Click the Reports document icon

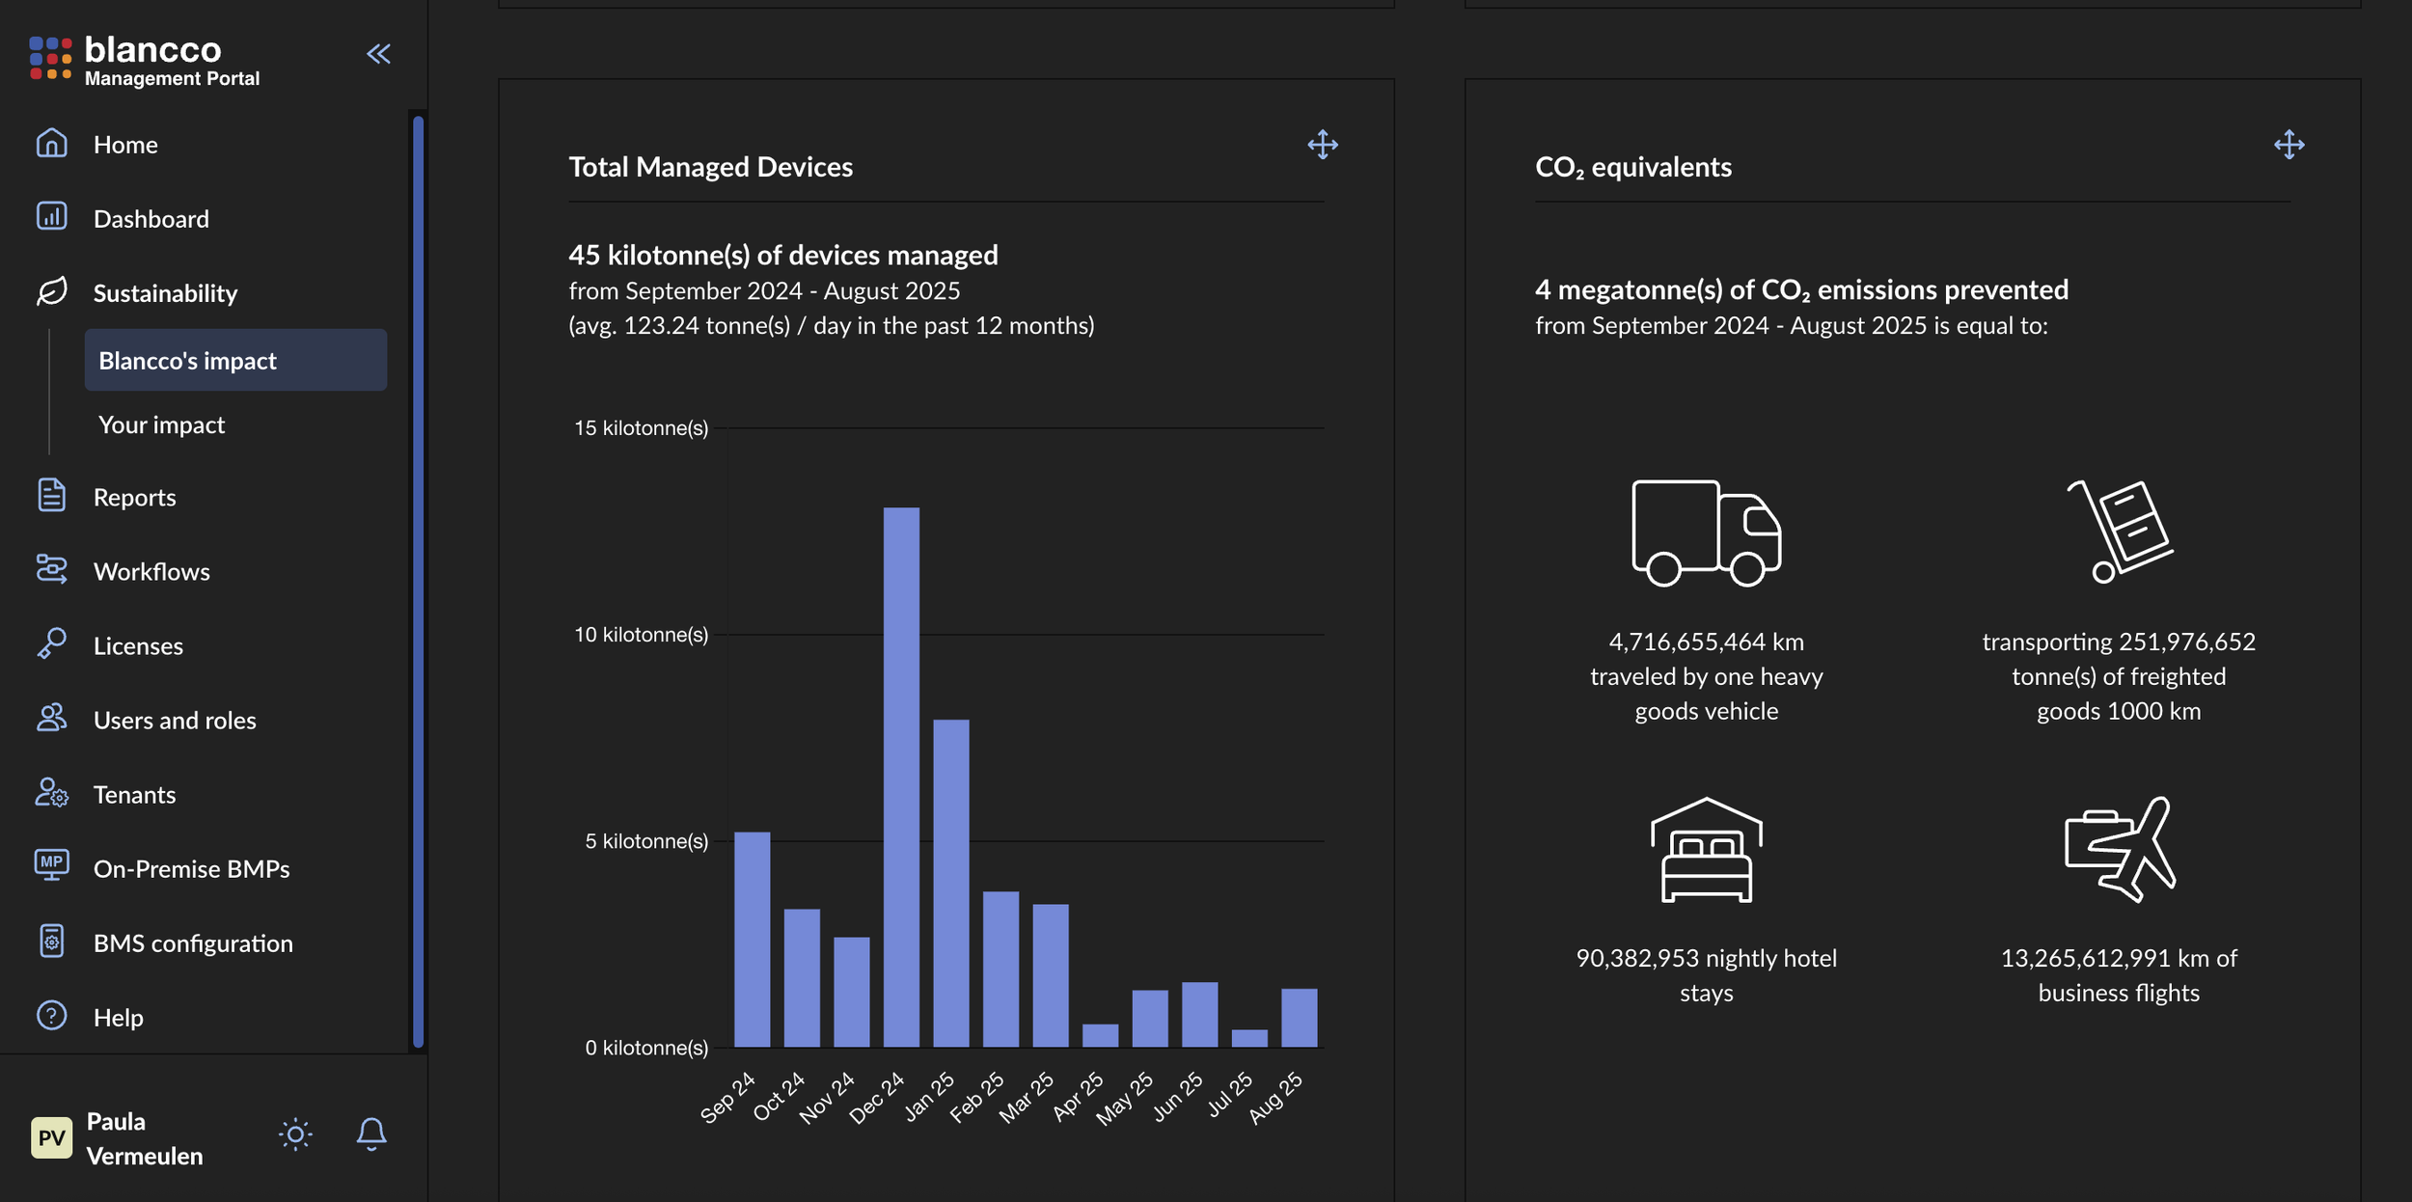[51, 496]
